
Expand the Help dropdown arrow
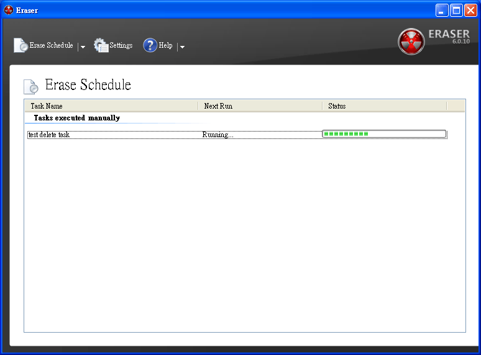[x=182, y=47]
